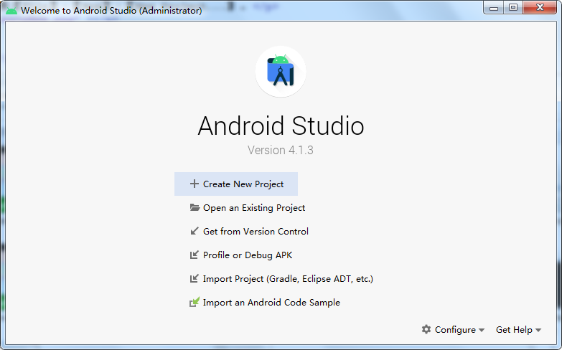Open the Configure dropdown menu
This screenshot has height=350, width=562.
[x=453, y=330]
